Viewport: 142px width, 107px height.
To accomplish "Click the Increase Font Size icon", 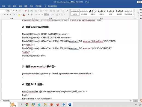I will (14, 11).
